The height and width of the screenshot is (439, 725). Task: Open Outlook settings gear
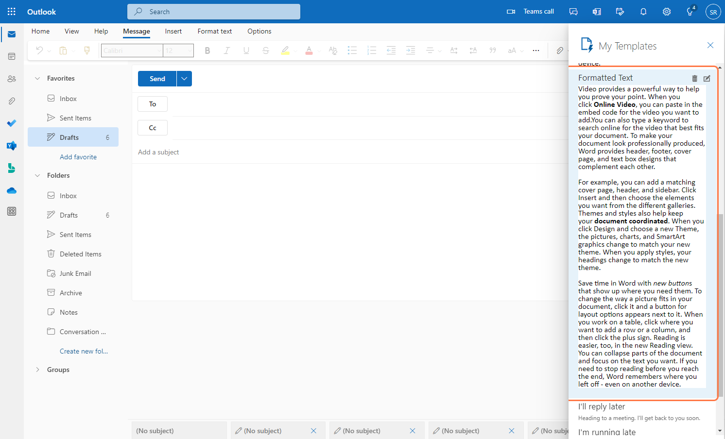click(x=667, y=12)
